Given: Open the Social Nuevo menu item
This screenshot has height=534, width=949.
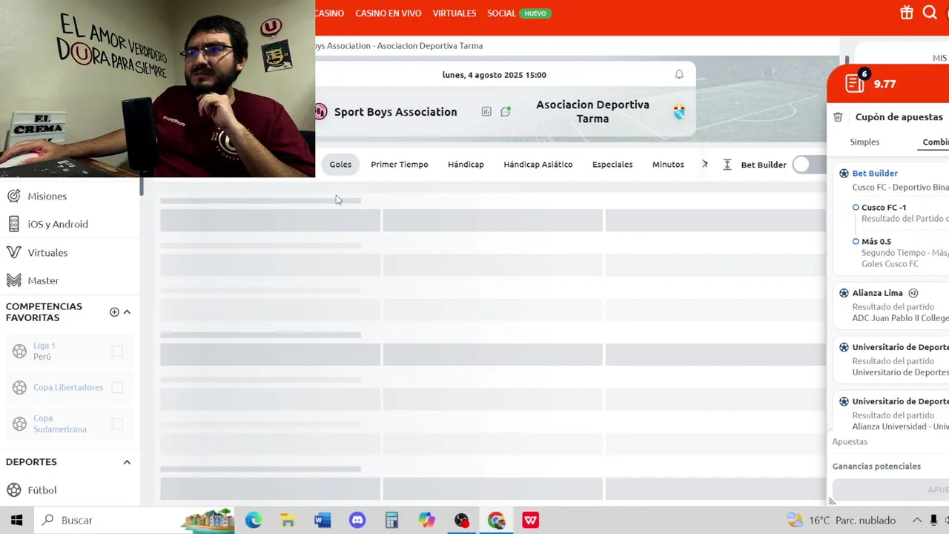Looking at the screenshot, I should 519,13.
